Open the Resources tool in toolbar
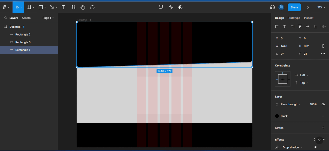This screenshot has width=329, height=151. [x=74, y=7]
